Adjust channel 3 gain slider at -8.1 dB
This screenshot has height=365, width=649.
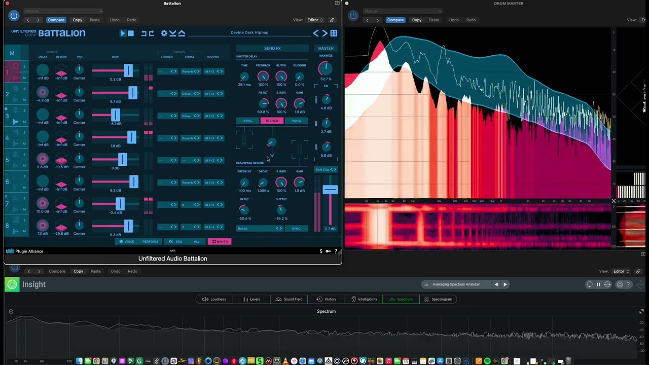click(x=115, y=115)
